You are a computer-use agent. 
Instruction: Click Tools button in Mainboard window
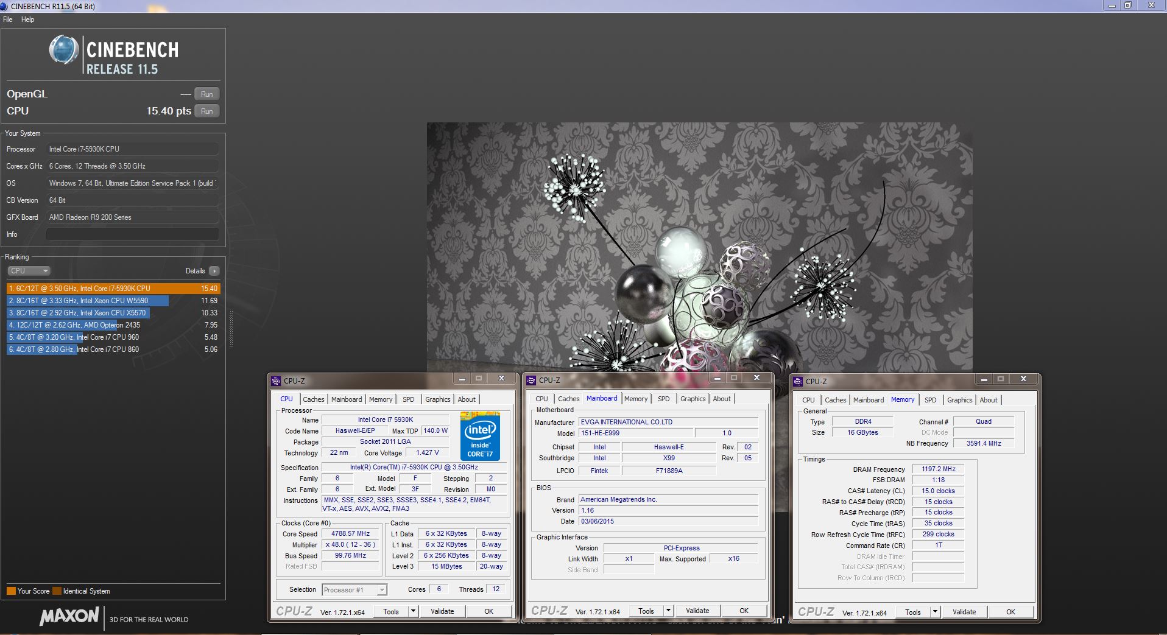pyautogui.click(x=646, y=611)
